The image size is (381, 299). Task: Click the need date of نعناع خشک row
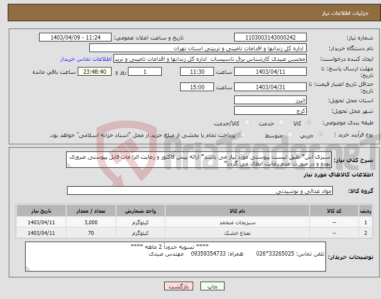coord(42,233)
